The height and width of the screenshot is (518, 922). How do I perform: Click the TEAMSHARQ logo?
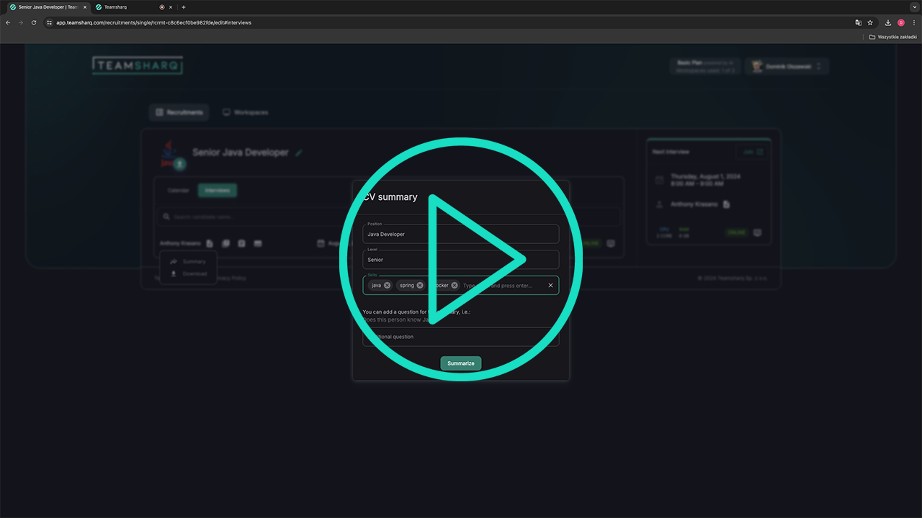(137, 65)
